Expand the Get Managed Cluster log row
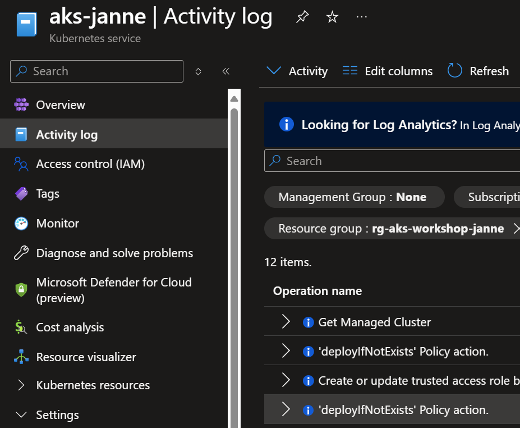The height and width of the screenshot is (428, 520). point(286,322)
